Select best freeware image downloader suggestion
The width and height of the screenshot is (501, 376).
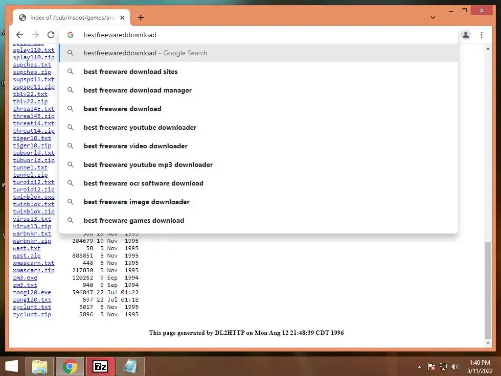click(258, 202)
